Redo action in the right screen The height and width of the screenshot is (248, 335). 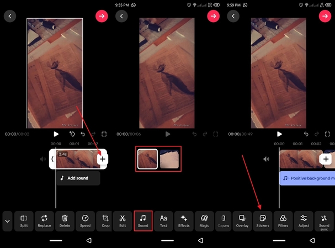[x=317, y=134]
